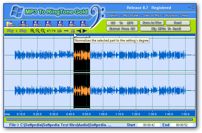Click the Save As Wav button
The width and height of the screenshot is (202, 133).
pos(152,23)
